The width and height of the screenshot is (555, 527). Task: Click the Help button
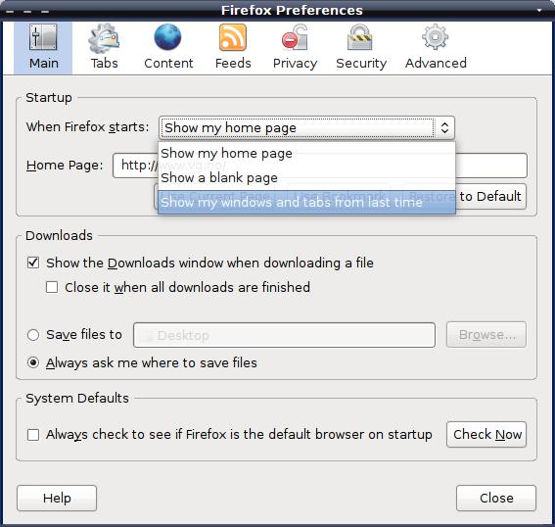coord(57,498)
